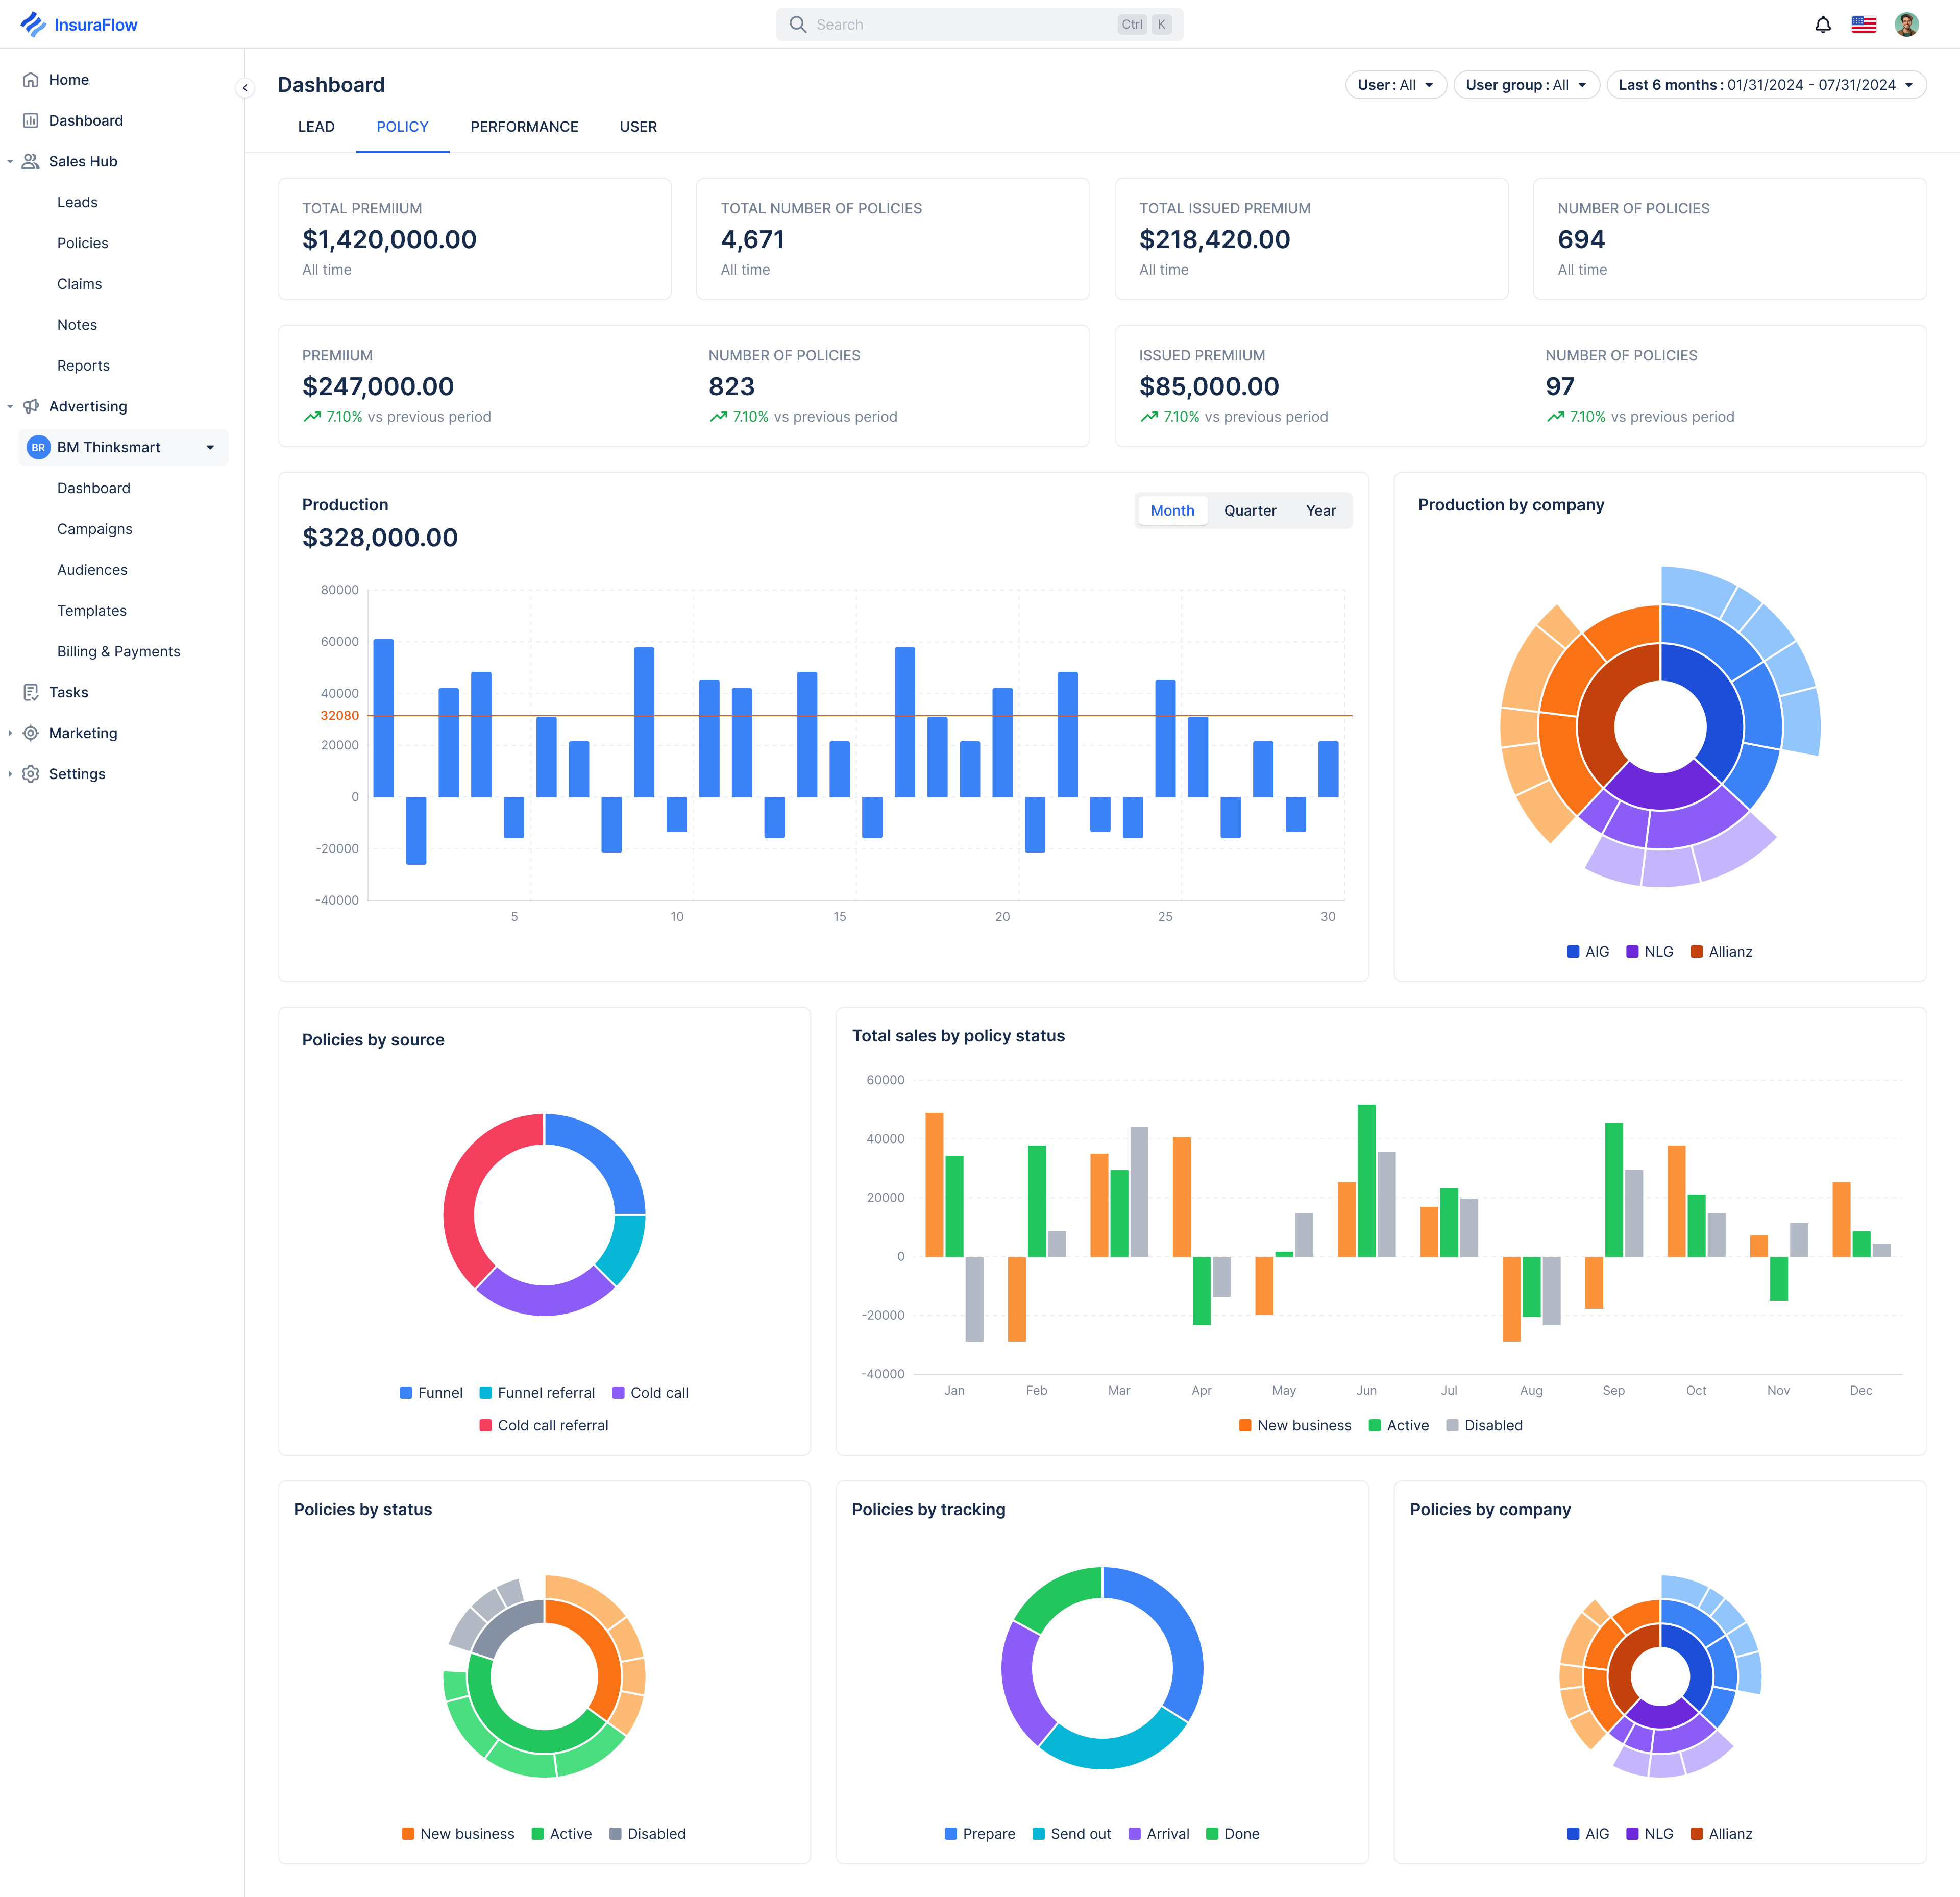Expand the Settings tree arrow
This screenshot has height=1897, width=1960.
coord(10,774)
